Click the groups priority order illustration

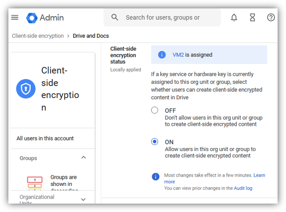click(x=35, y=183)
